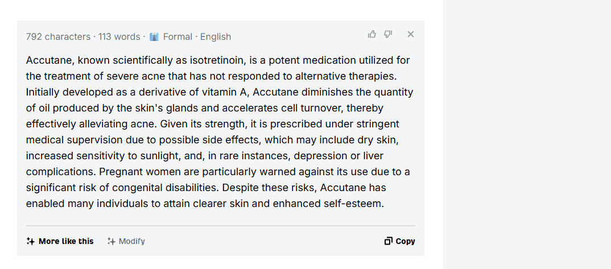Image resolution: width=611 pixels, height=269 pixels.
Task: Click the sparkle icon beside Modify
Action: (112, 241)
